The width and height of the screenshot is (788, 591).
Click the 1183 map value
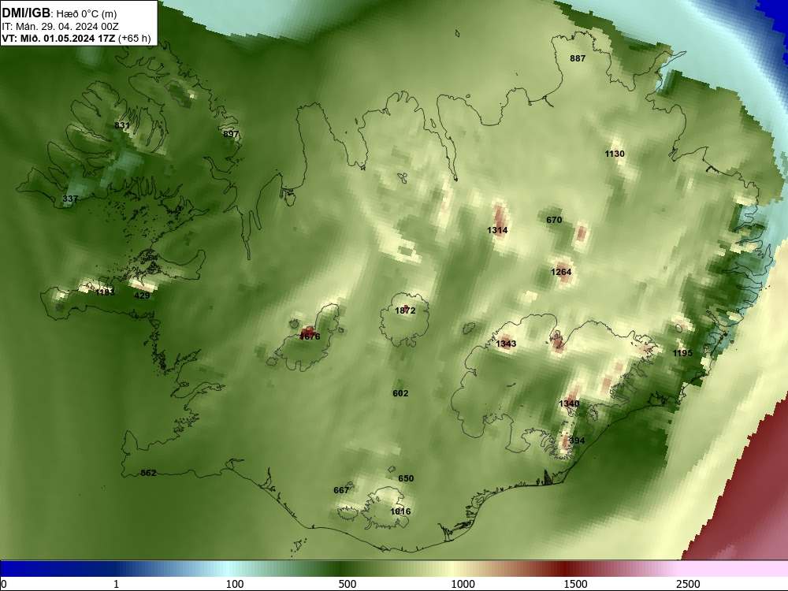(105, 292)
